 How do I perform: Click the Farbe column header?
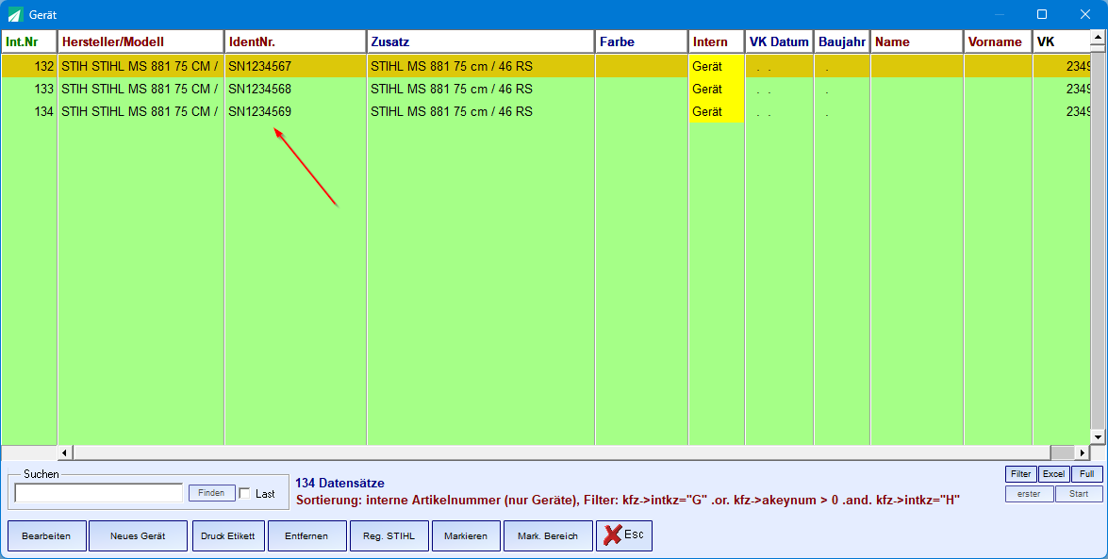coord(641,41)
